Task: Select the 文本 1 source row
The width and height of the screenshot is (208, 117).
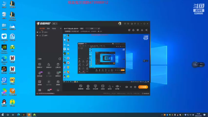Action: (x=49, y=32)
